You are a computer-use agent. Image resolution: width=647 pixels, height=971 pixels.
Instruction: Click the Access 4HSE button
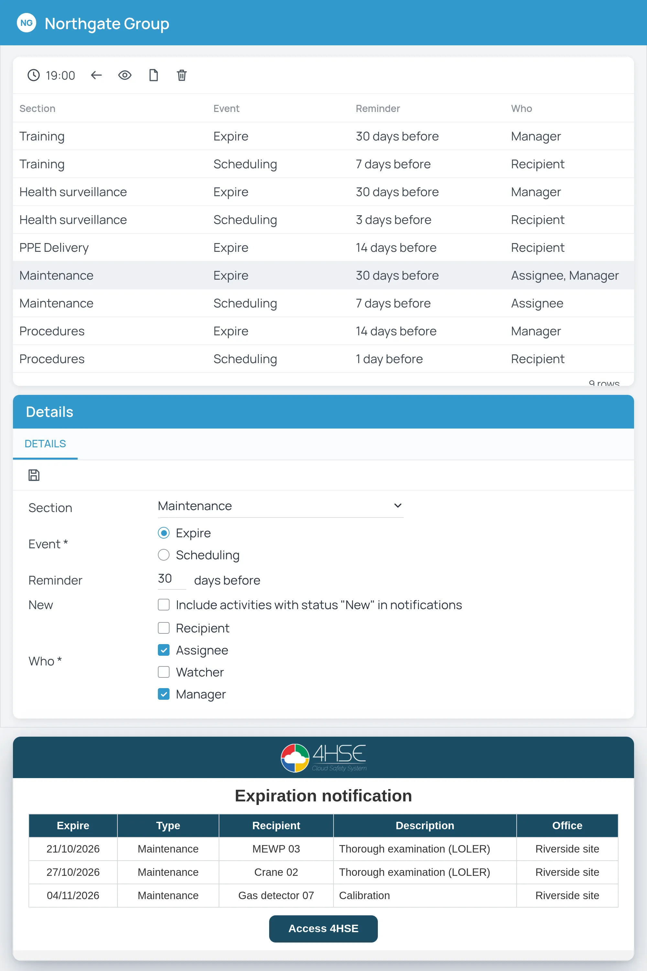point(323,929)
